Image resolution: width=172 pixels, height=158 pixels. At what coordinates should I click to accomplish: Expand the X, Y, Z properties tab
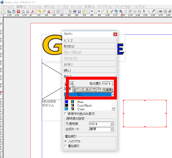click(90, 41)
